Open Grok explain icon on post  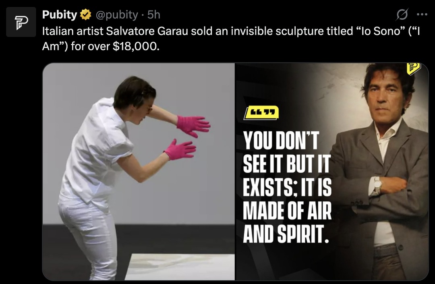pyautogui.click(x=402, y=15)
